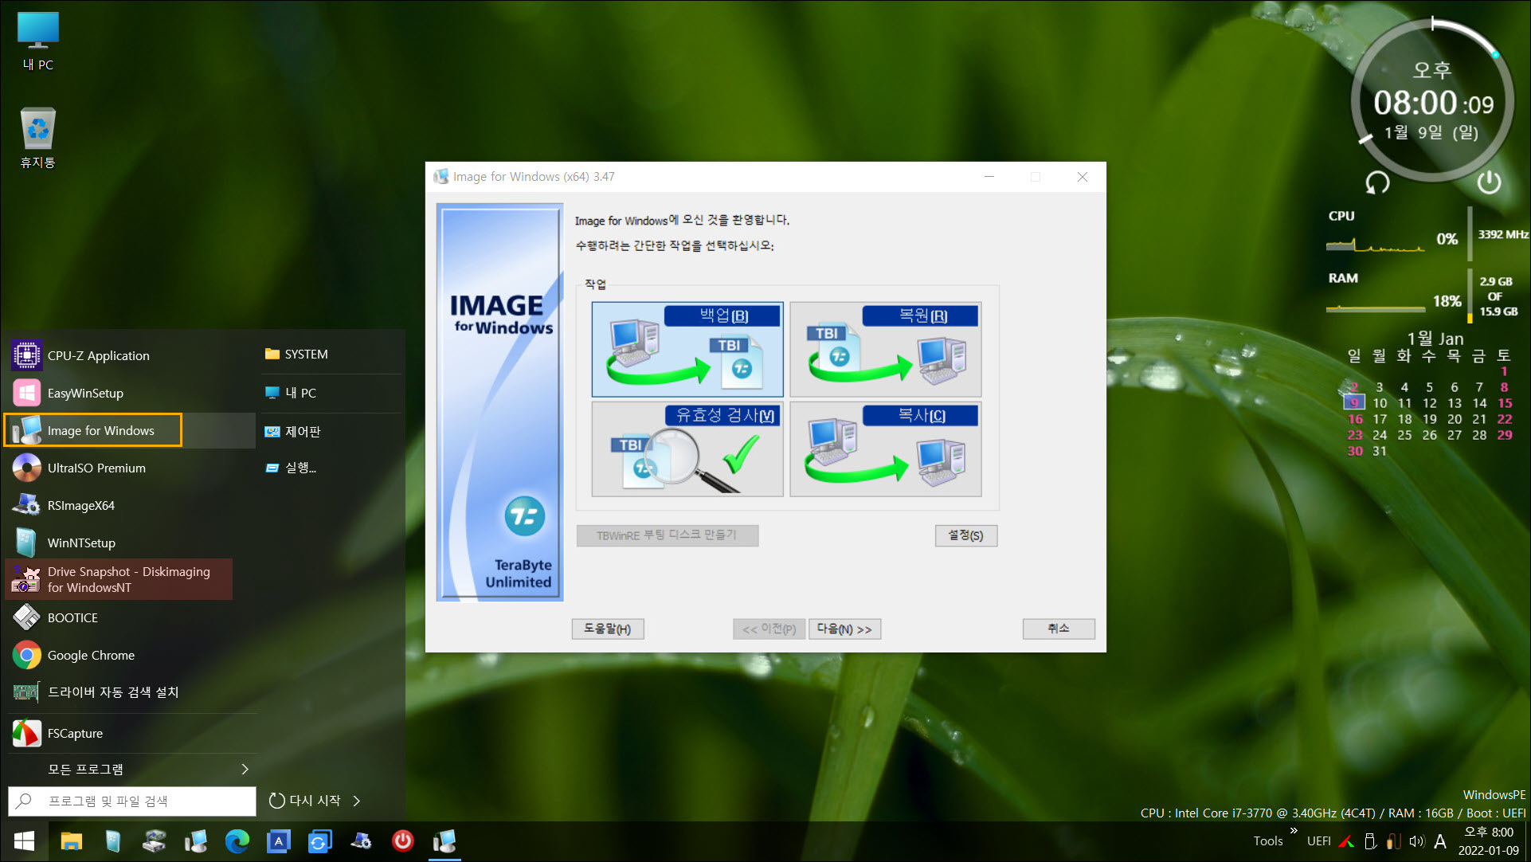Click the 도움말(H) help button
The image size is (1531, 862).
click(x=607, y=629)
